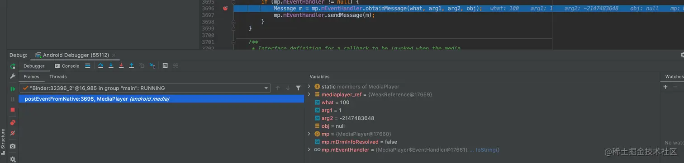
Task: Open debug panel gear settings at bottom
Action: click(13, 159)
